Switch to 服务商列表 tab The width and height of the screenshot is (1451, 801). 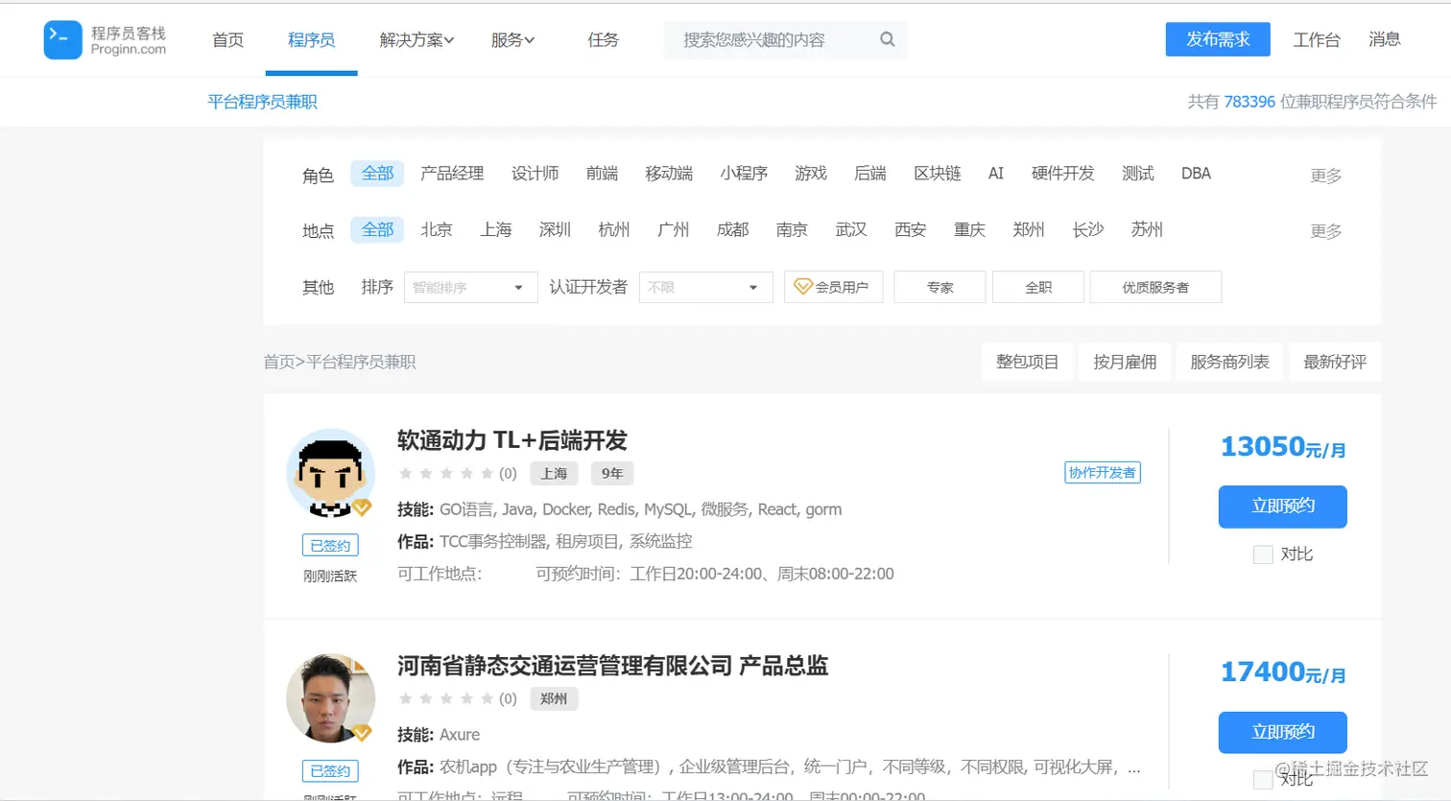pyautogui.click(x=1229, y=362)
